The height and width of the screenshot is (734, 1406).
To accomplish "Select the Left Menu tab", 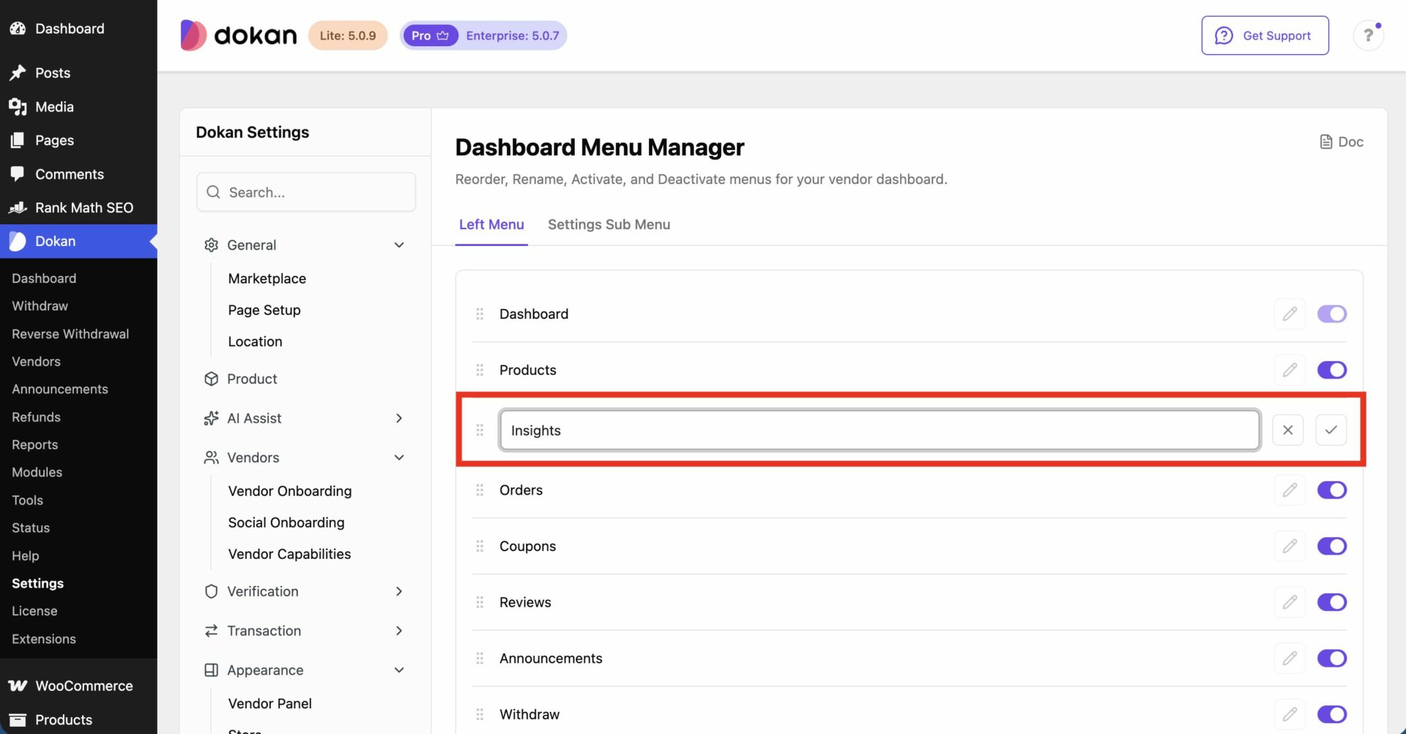I will point(491,225).
